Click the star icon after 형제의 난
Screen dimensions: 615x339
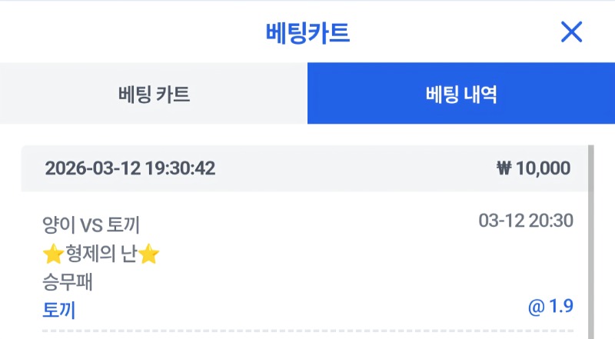pos(149,254)
